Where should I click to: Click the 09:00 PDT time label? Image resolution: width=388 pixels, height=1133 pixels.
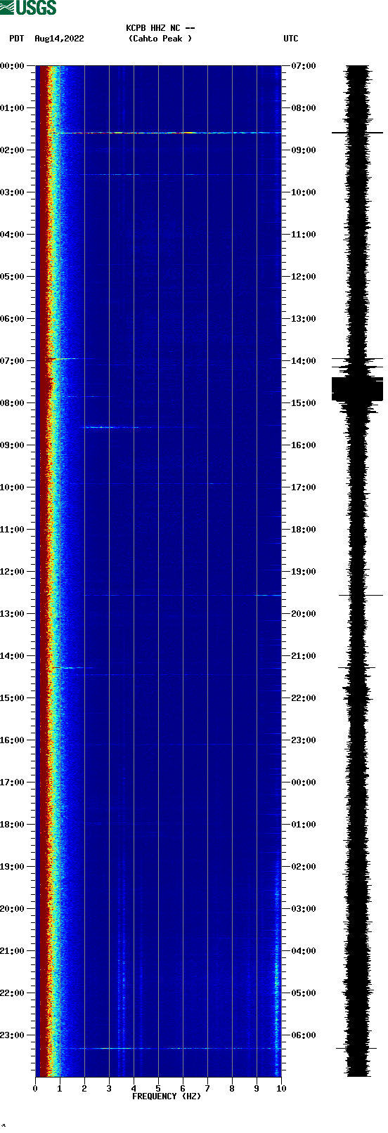point(13,445)
